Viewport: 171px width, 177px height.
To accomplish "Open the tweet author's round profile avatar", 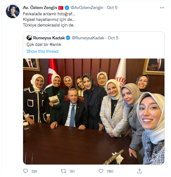I will click(x=13, y=12).
